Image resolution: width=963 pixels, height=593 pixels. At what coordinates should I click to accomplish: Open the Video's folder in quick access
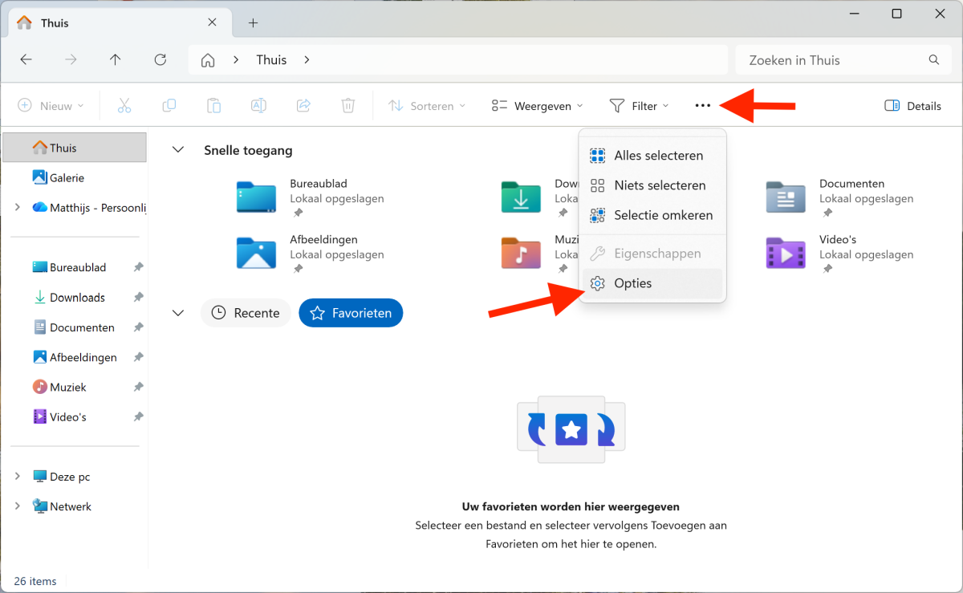pos(786,254)
